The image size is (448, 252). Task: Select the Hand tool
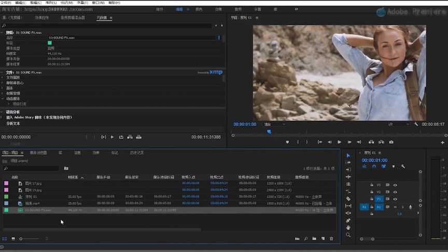click(x=348, y=227)
